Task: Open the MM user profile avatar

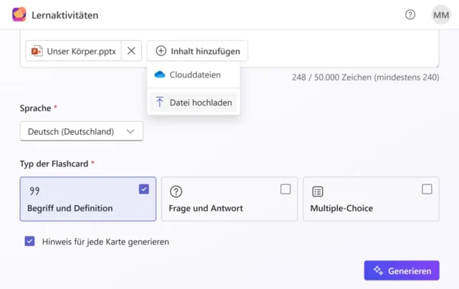Action: [x=441, y=14]
